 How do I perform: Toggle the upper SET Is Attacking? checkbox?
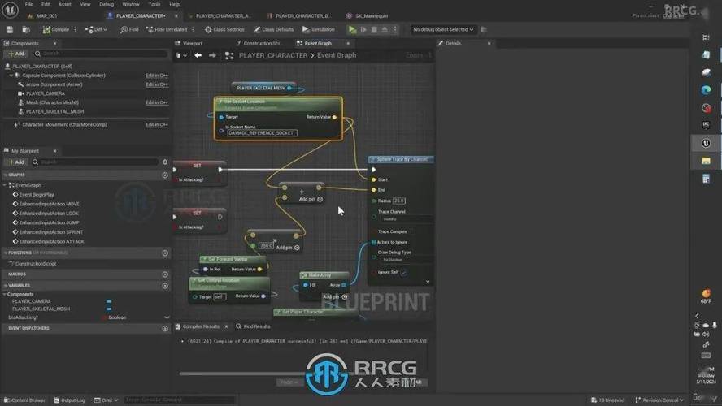point(220,179)
